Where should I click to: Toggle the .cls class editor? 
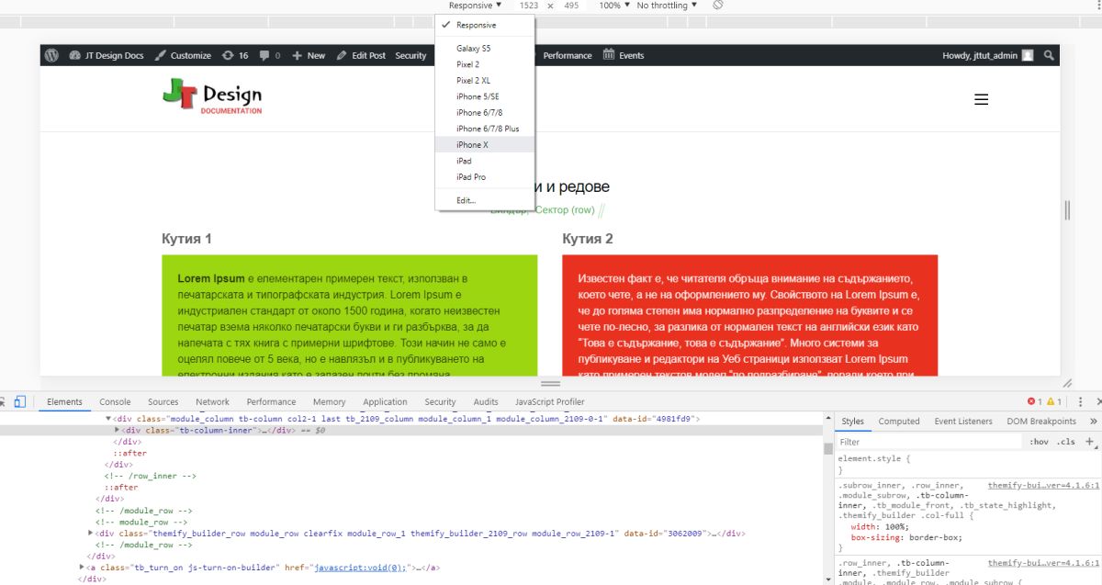click(x=1065, y=442)
